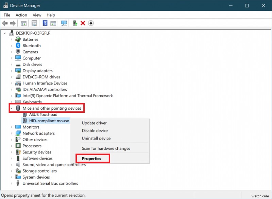Open the Action menu

pos(21,15)
